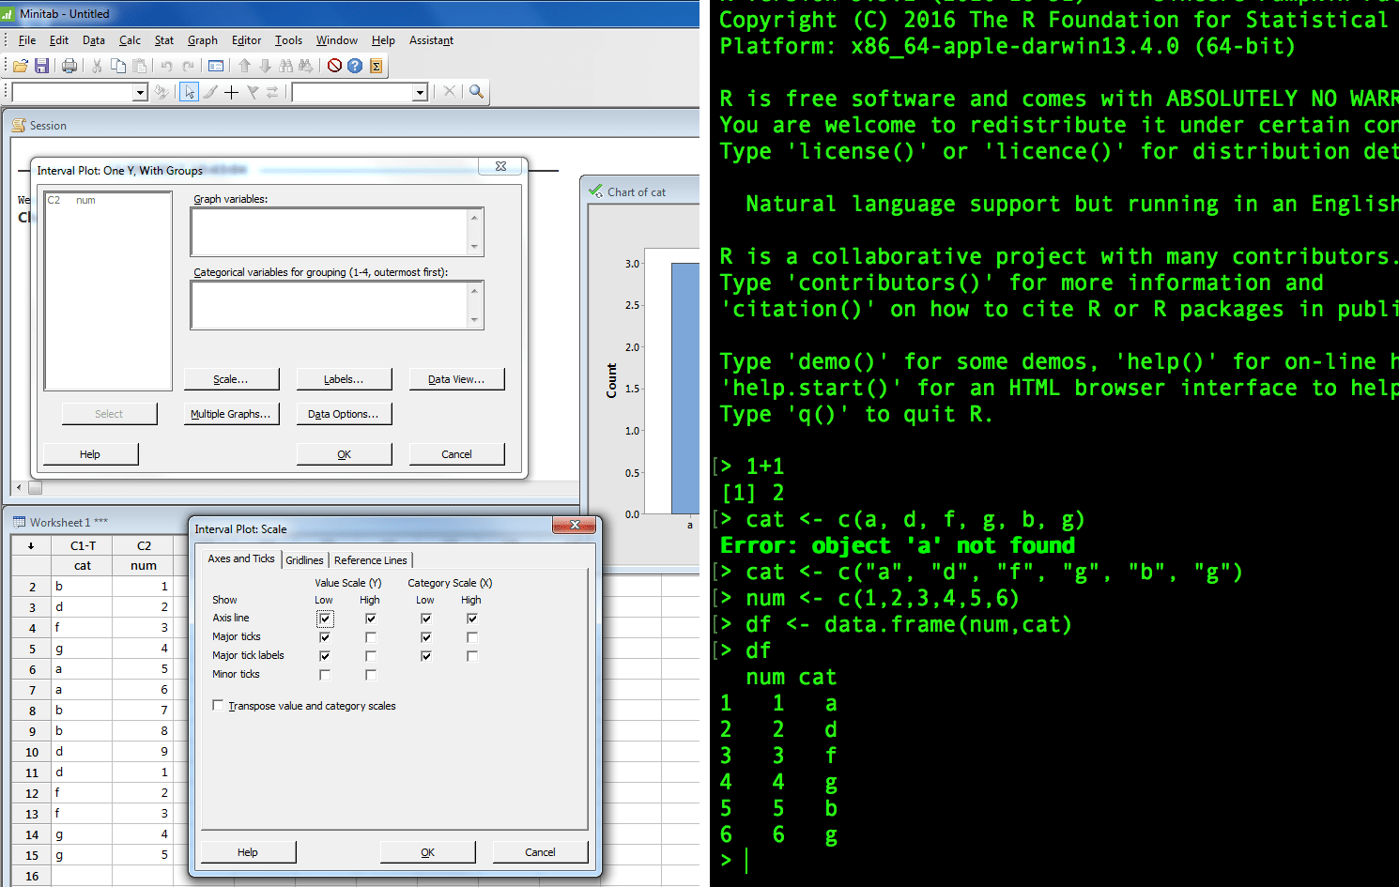Click the Find icon (binoculars) in the toolbar
The width and height of the screenshot is (1399, 887).
(x=287, y=66)
